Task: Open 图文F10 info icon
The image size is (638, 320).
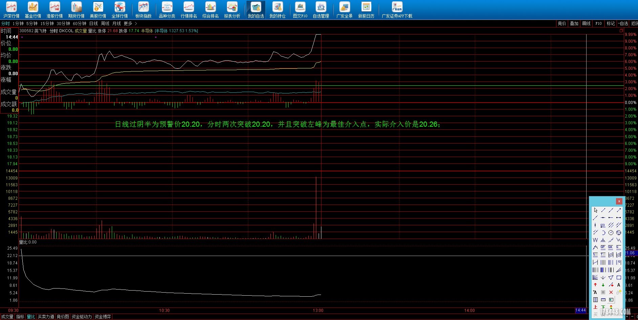Action: 300,9
